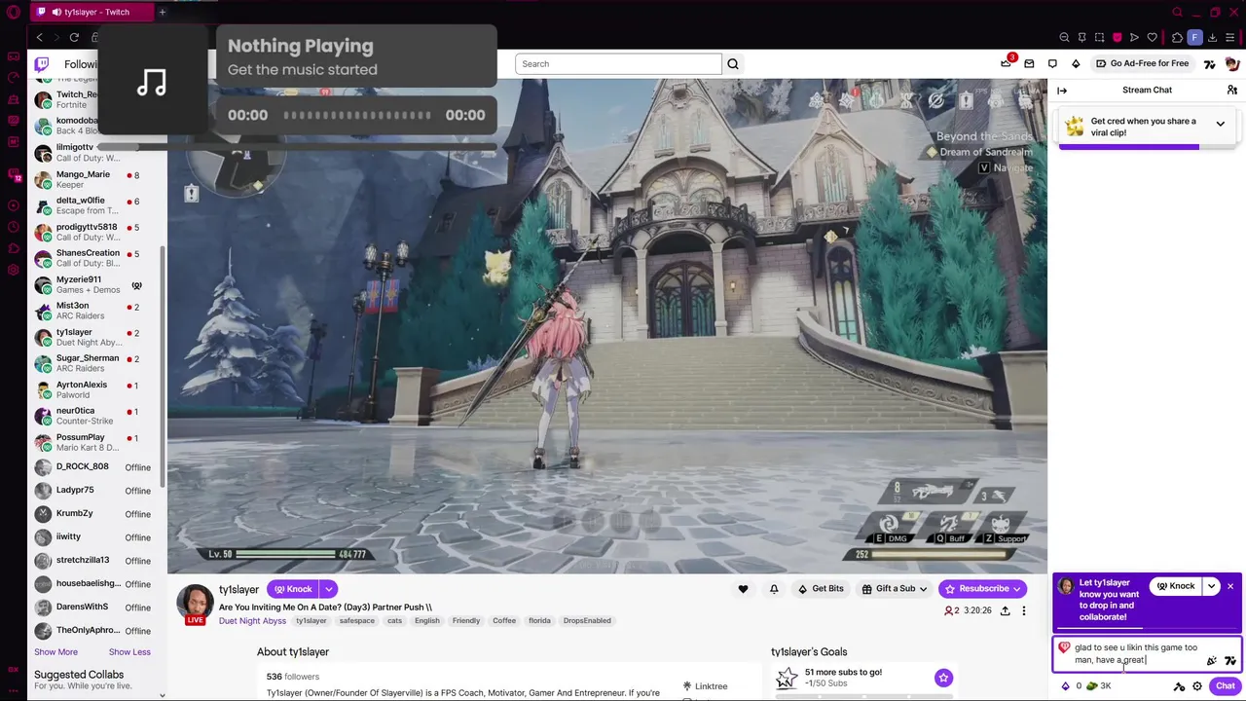
Task: Click the browser send/flow arrow icon
Action: pos(1134,37)
